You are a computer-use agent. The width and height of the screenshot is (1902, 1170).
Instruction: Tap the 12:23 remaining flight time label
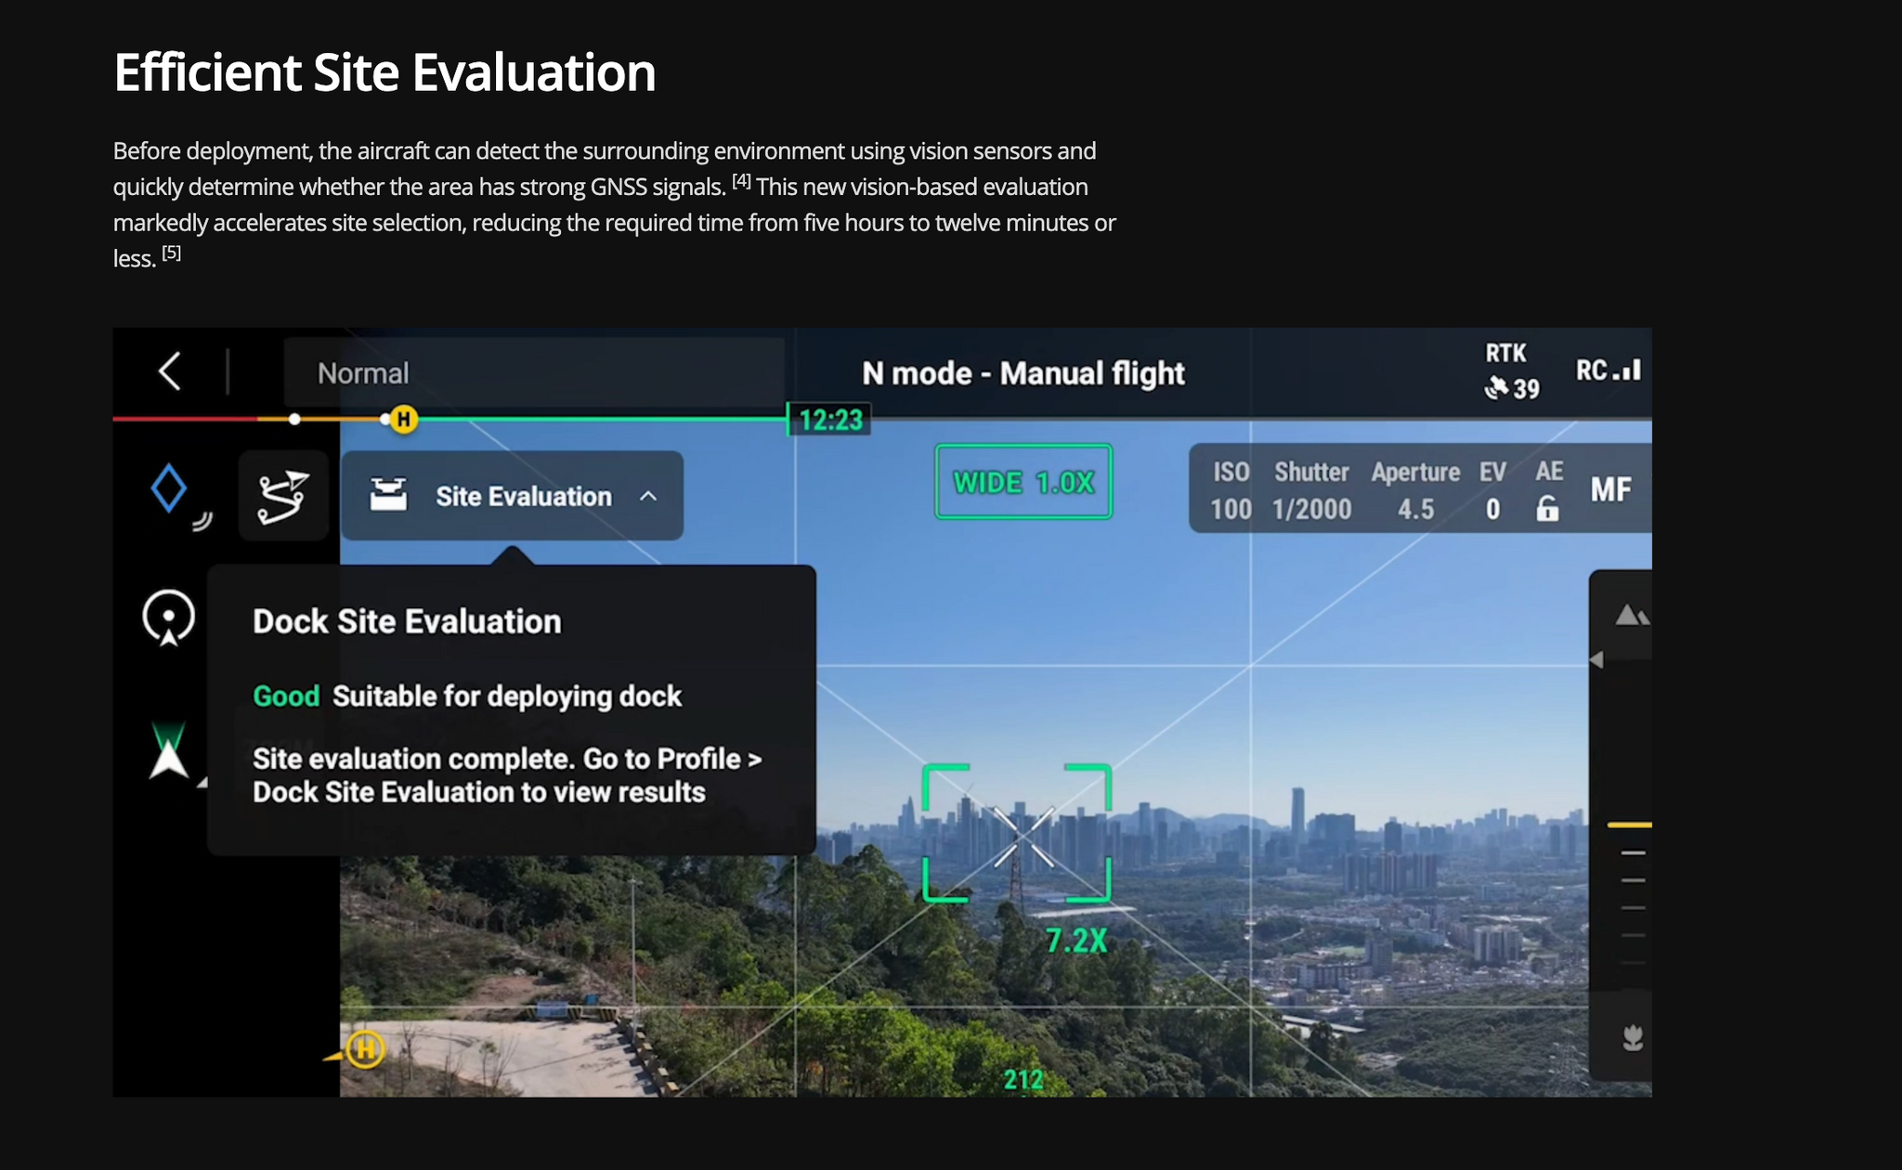[x=830, y=420]
